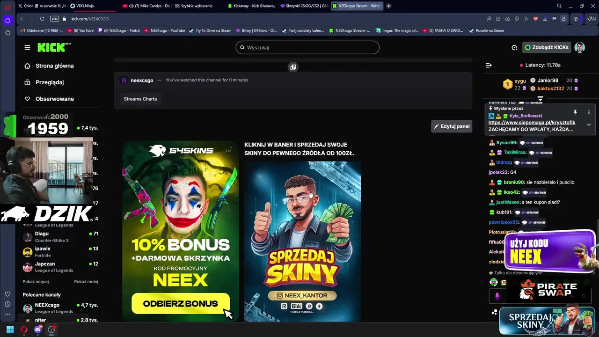Open ipawix channel in sidebar
This screenshot has height=337, width=599.
60,251
